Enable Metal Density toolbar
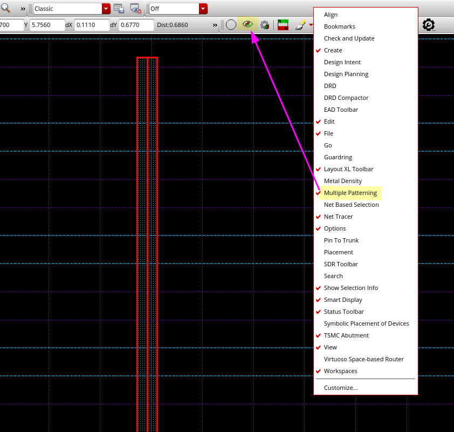This screenshot has width=454, height=432. [343, 181]
